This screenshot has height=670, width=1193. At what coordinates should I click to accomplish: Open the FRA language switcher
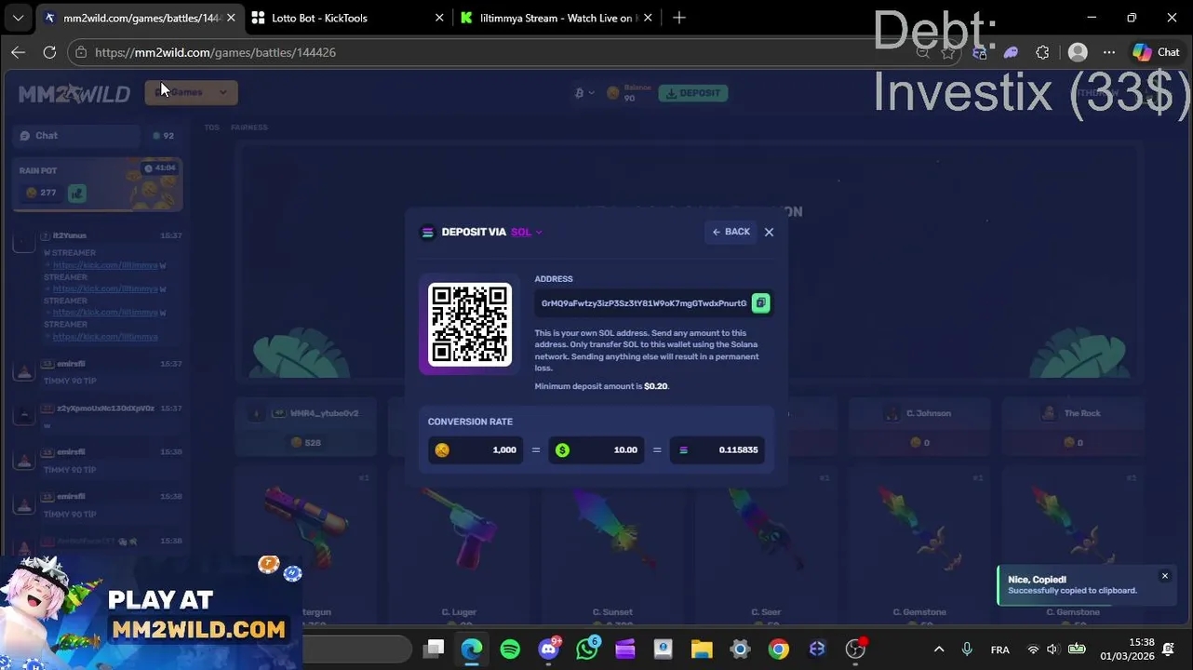point(1000,650)
